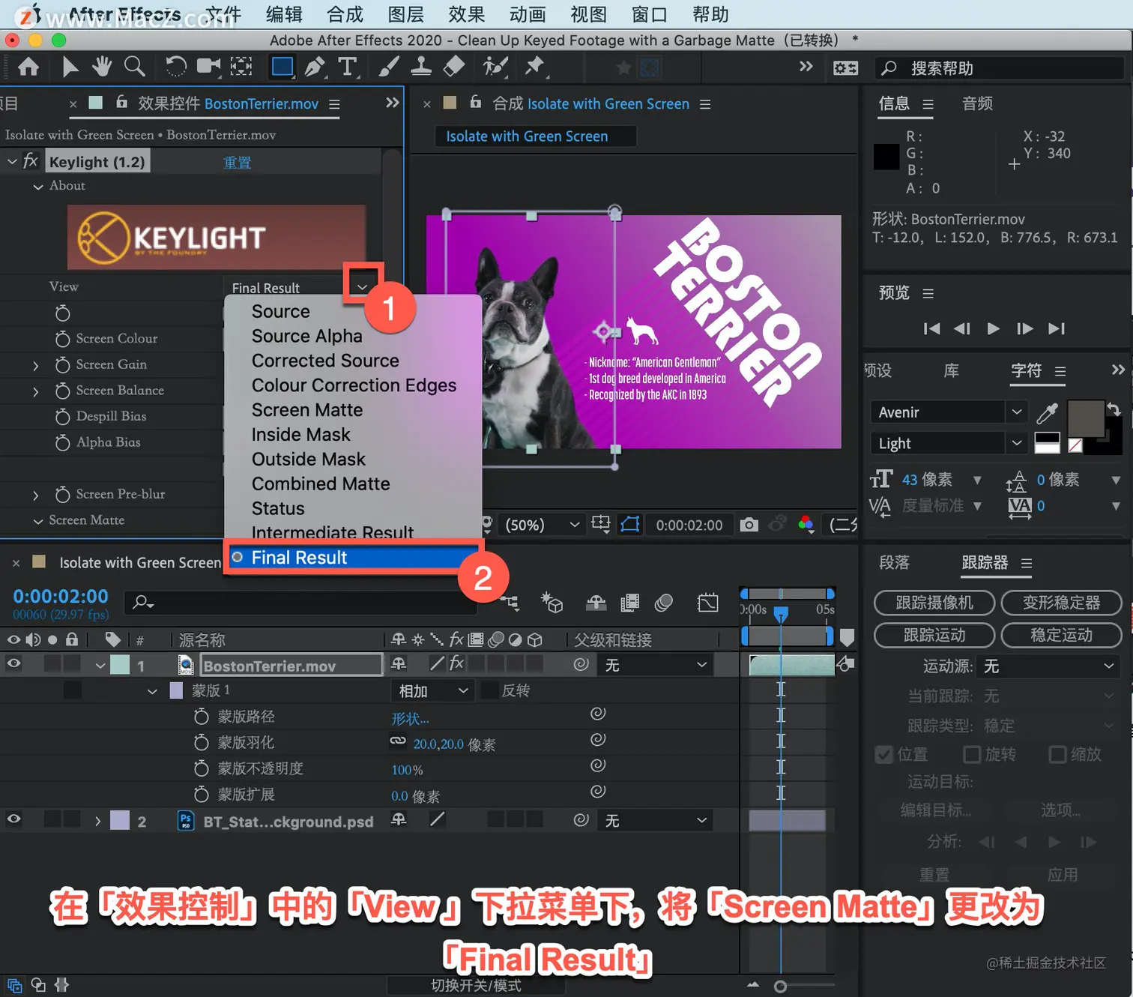The height and width of the screenshot is (997, 1133).
Task: Select the Brush tool
Action: [x=388, y=67]
